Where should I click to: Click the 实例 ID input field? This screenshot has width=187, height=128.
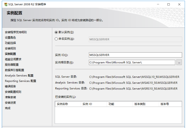pyautogui.click(x=135, y=55)
